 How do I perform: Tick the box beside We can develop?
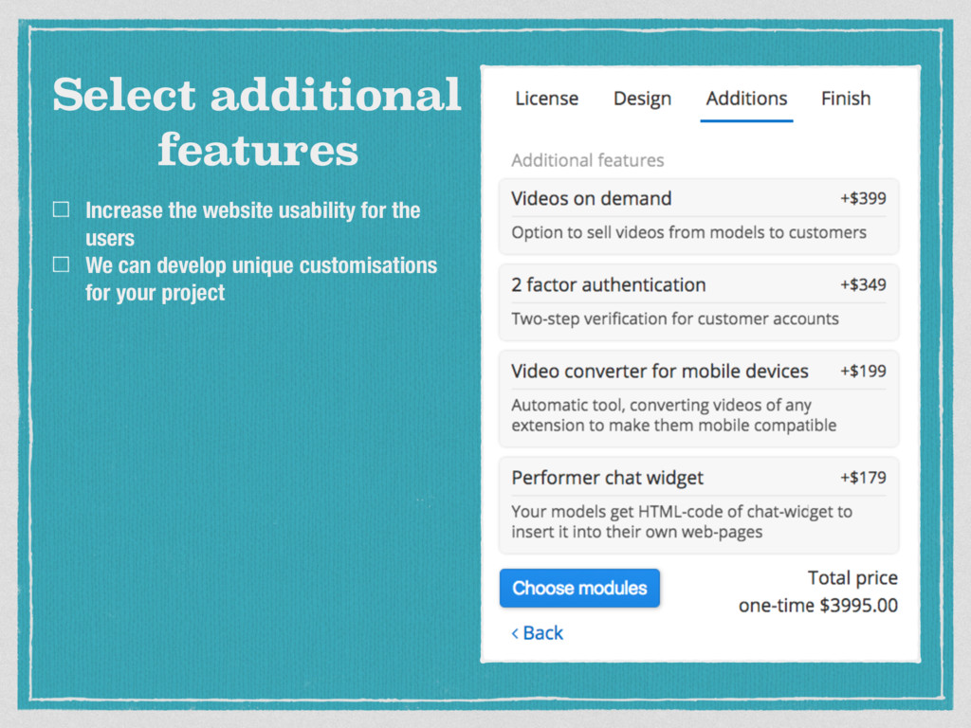tap(61, 264)
